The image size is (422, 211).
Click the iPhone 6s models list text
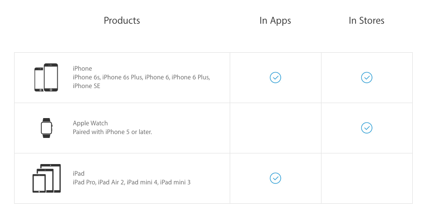141,77
